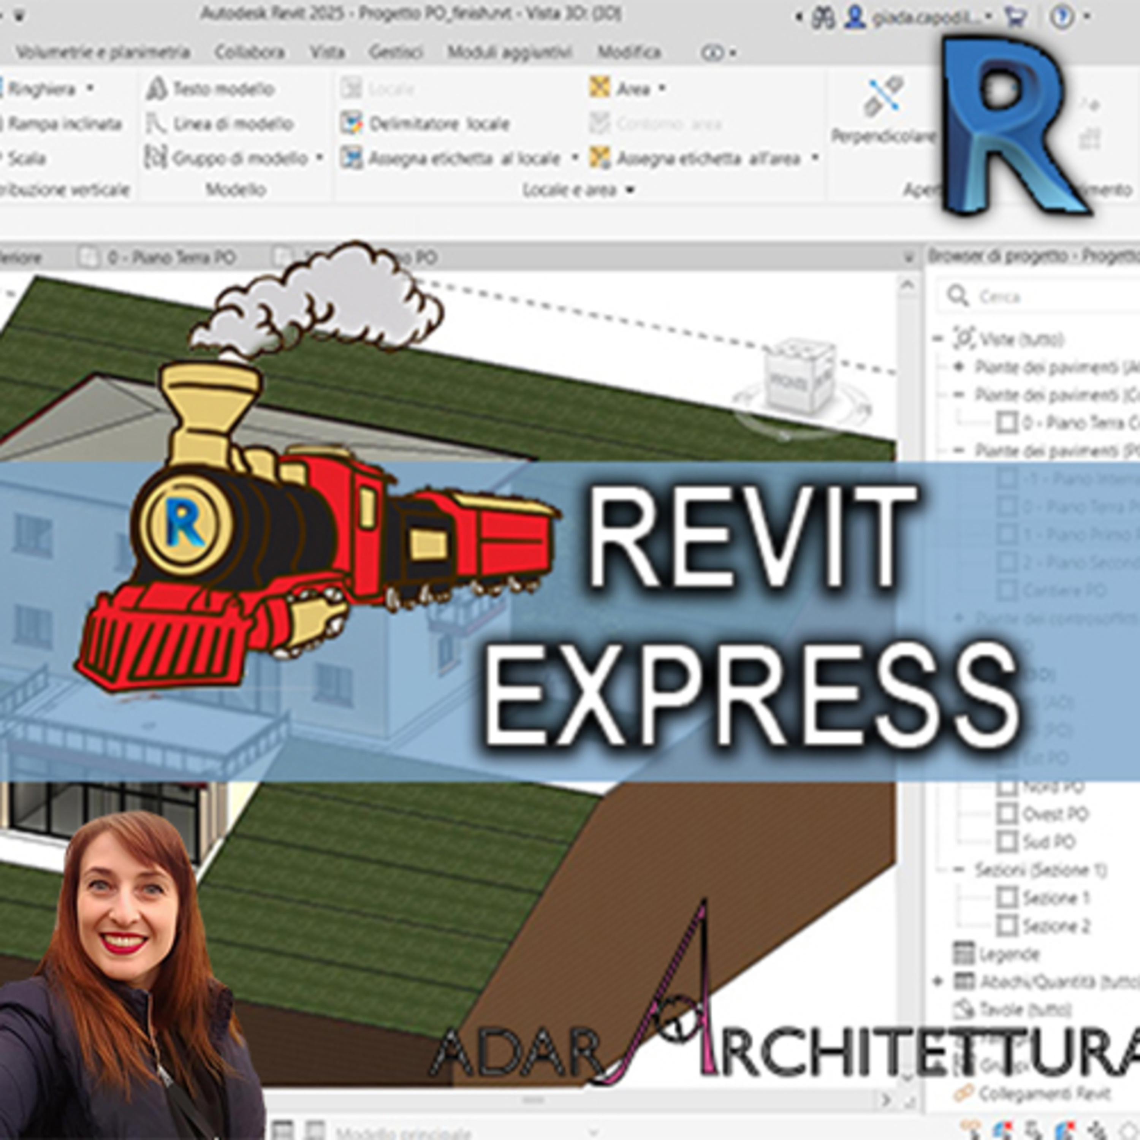Viewport: 1140px width, 1140px height.
Task: Select the Linea di modello icon
Action: 156,124
